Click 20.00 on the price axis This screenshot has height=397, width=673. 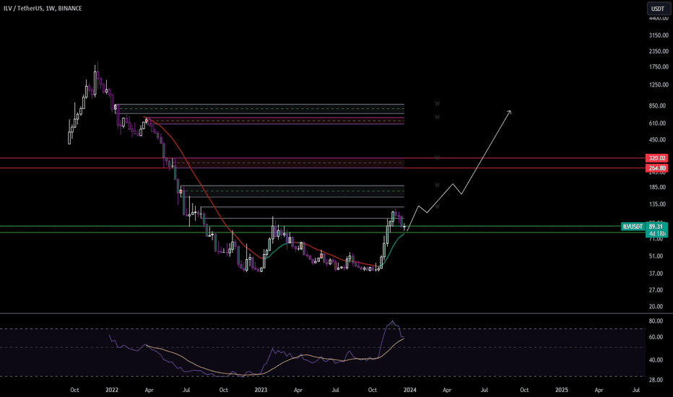click(x=656, y=307)
